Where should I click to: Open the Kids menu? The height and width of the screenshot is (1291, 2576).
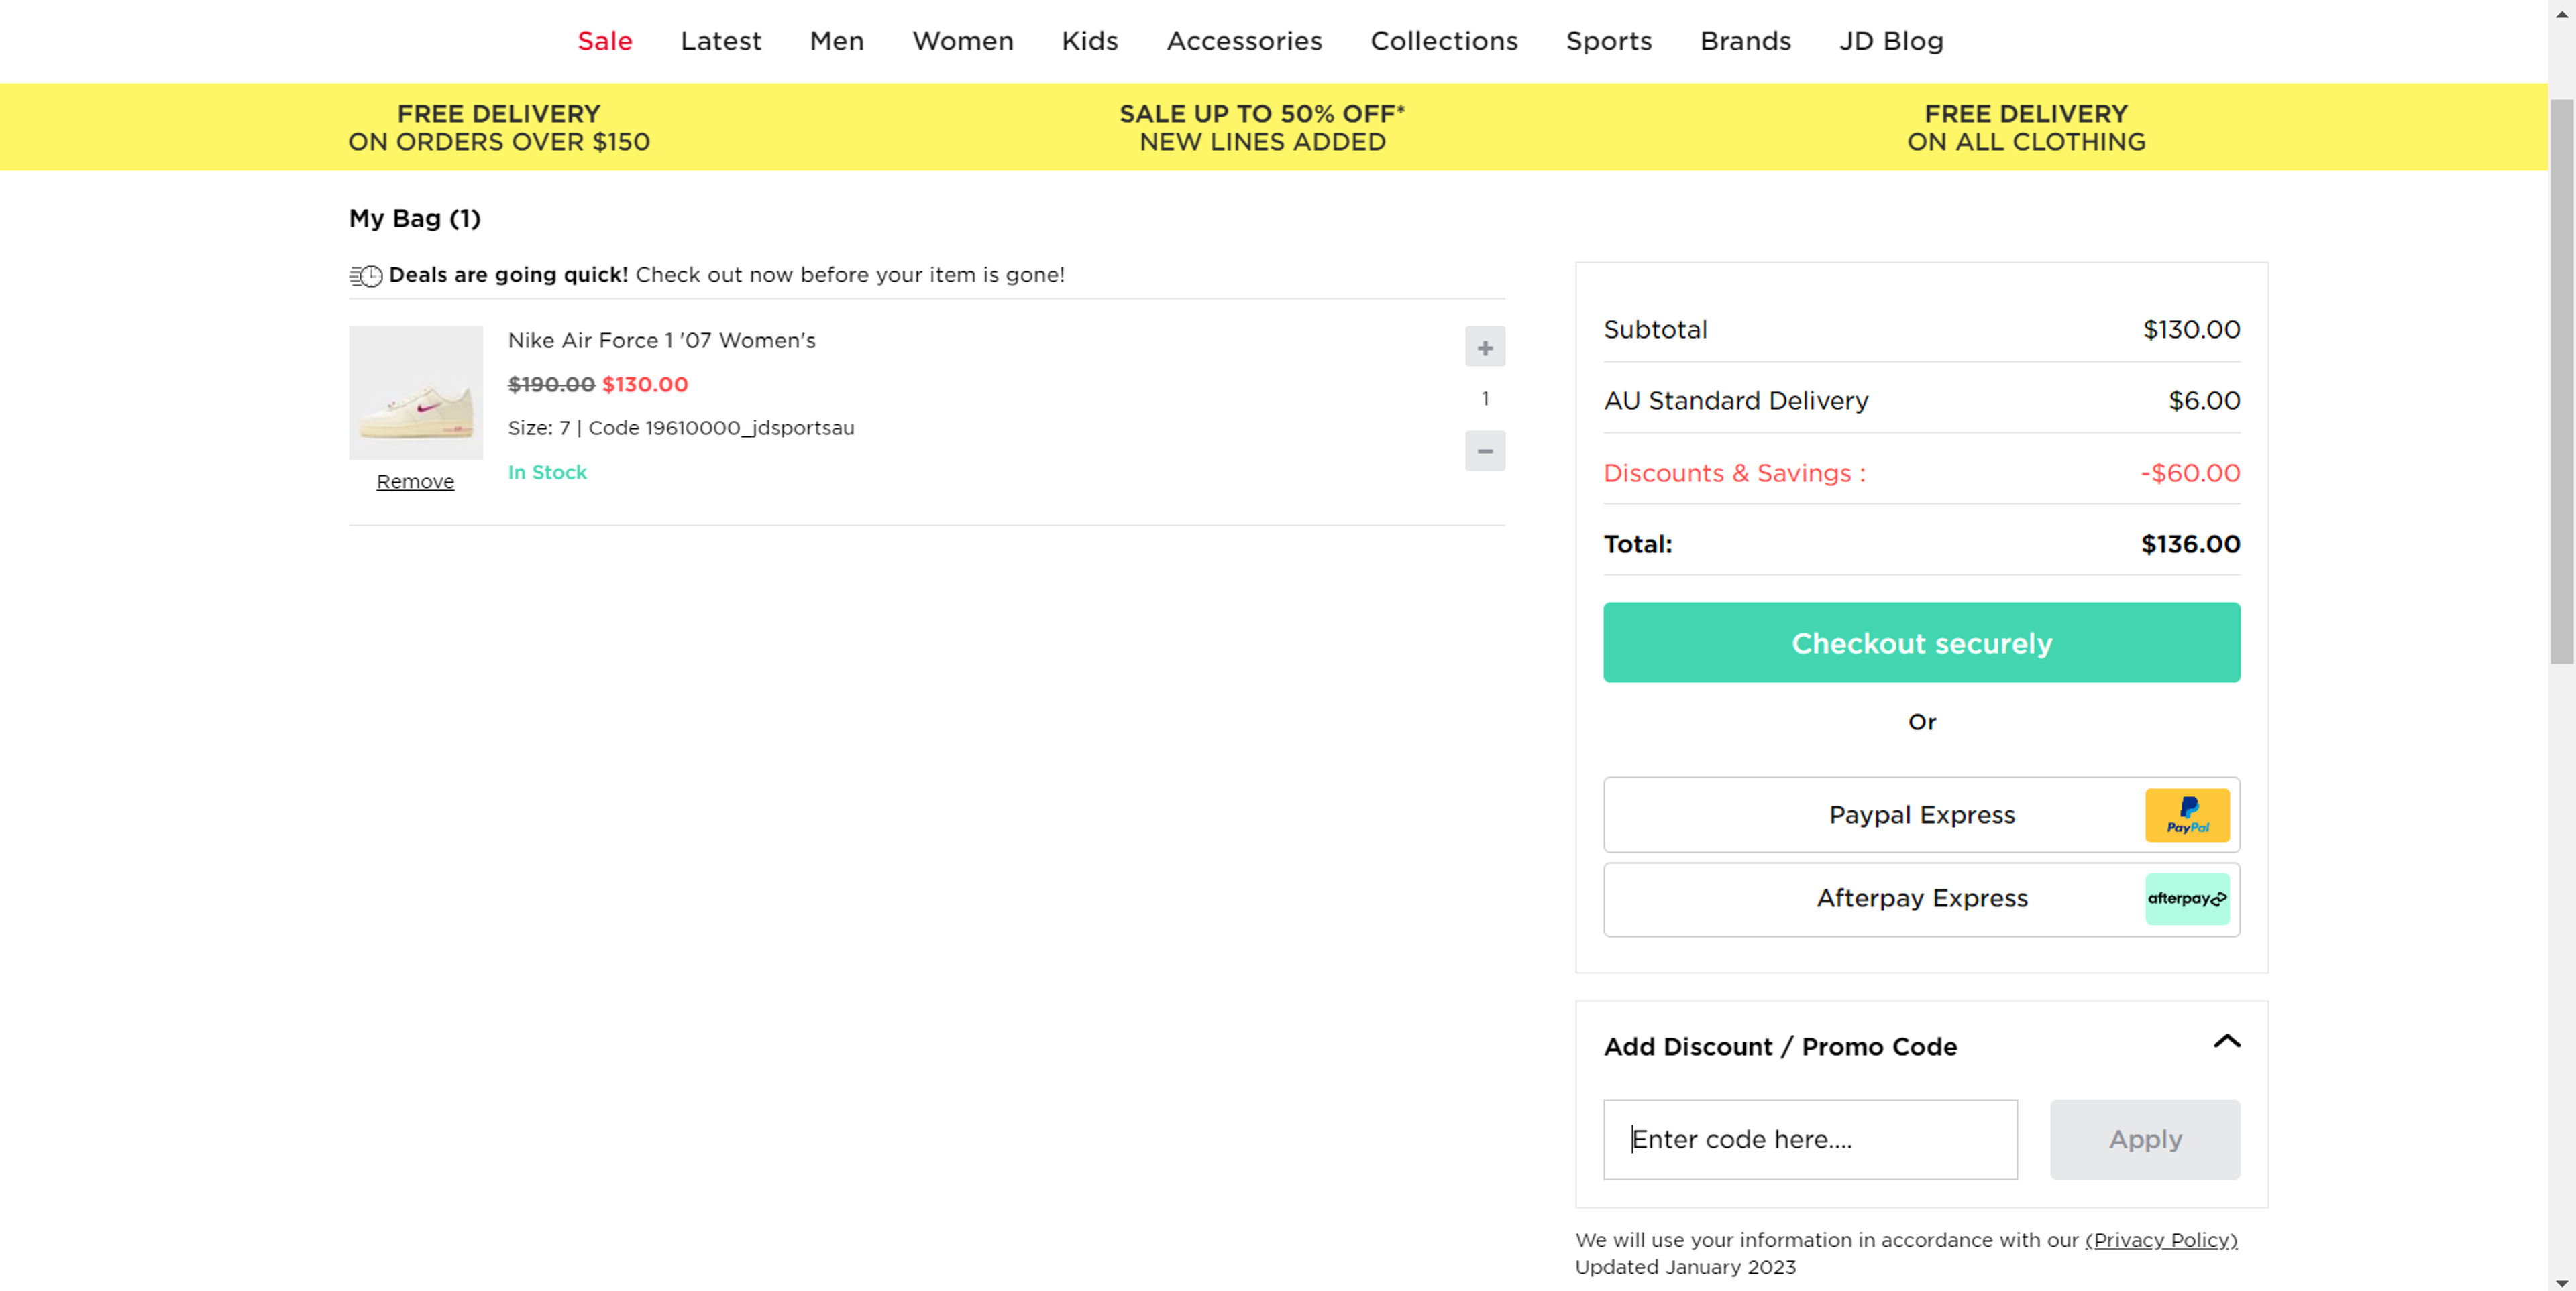1089,41
